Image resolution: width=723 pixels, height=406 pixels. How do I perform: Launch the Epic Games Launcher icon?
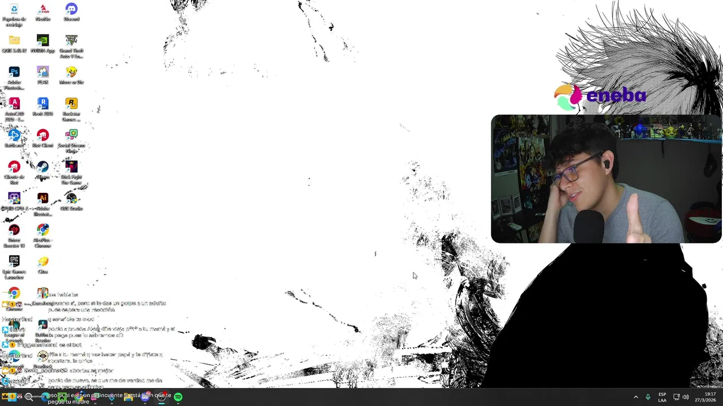pyautogui.click(x=14, y=268)
